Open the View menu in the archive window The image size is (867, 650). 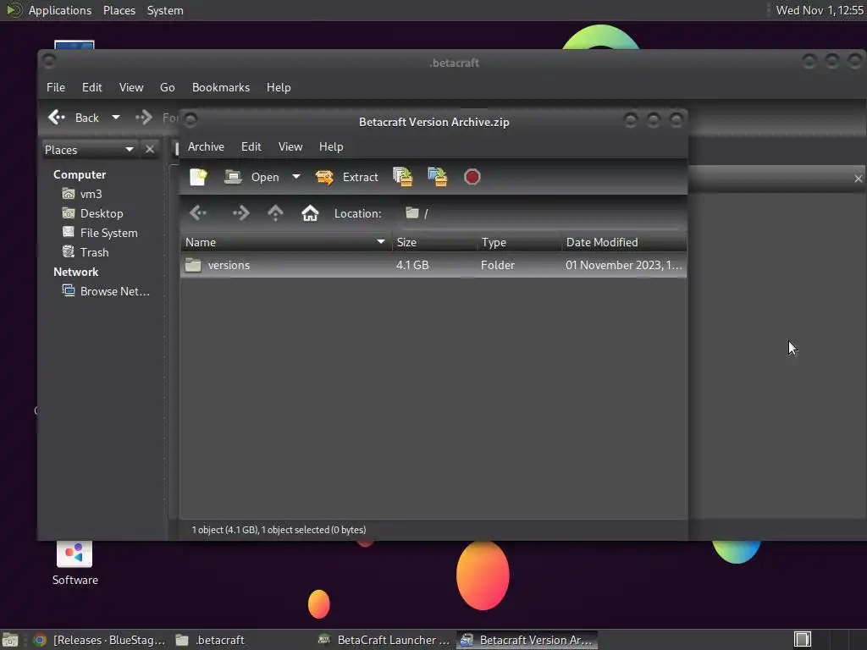pos(290,146)
